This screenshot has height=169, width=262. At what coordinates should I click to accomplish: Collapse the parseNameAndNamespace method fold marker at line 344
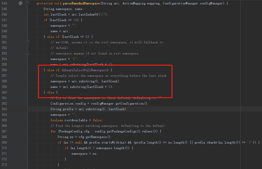pyautogui.click(x=28, y=3)
